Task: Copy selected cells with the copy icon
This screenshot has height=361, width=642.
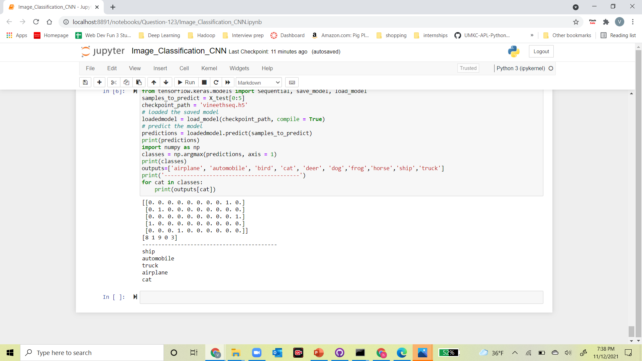Action: coord(126,82)
